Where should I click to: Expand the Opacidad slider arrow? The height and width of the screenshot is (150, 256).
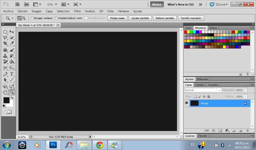(245, 90)
